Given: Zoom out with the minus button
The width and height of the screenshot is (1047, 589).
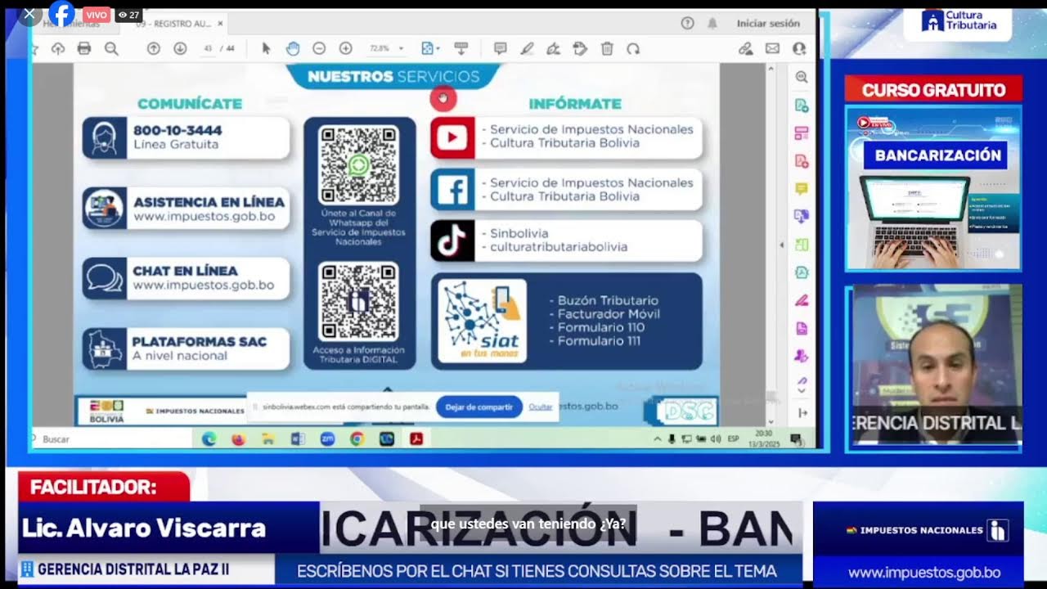Looking at the screenshot, I should coord(319,49).
